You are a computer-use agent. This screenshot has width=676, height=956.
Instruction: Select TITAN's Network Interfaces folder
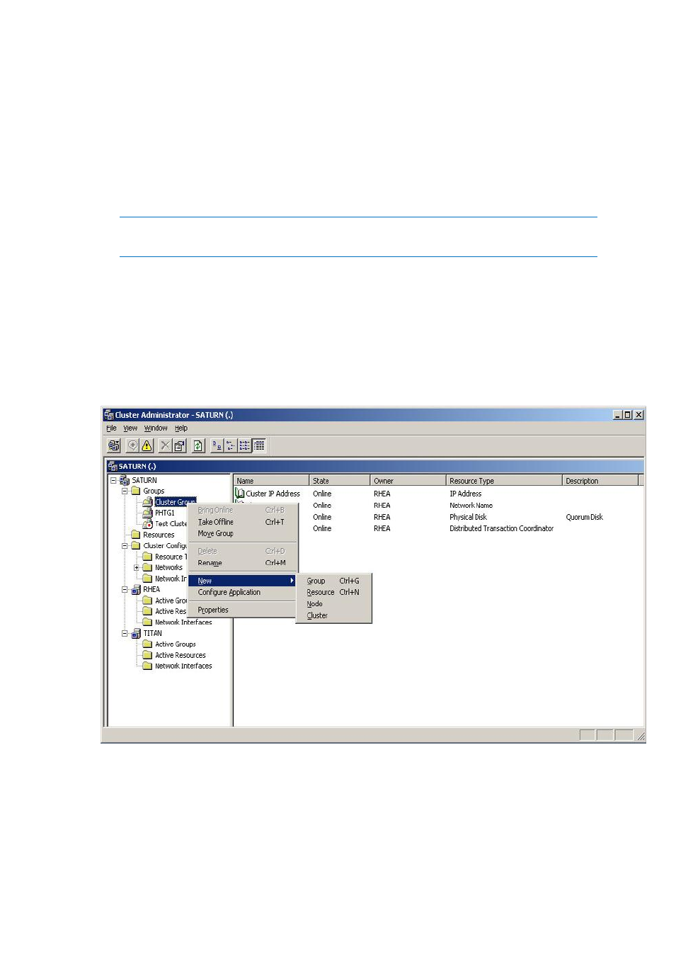point(183,666)
